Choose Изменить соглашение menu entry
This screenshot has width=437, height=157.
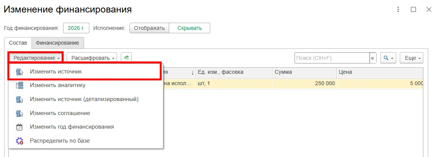point(85,113)
